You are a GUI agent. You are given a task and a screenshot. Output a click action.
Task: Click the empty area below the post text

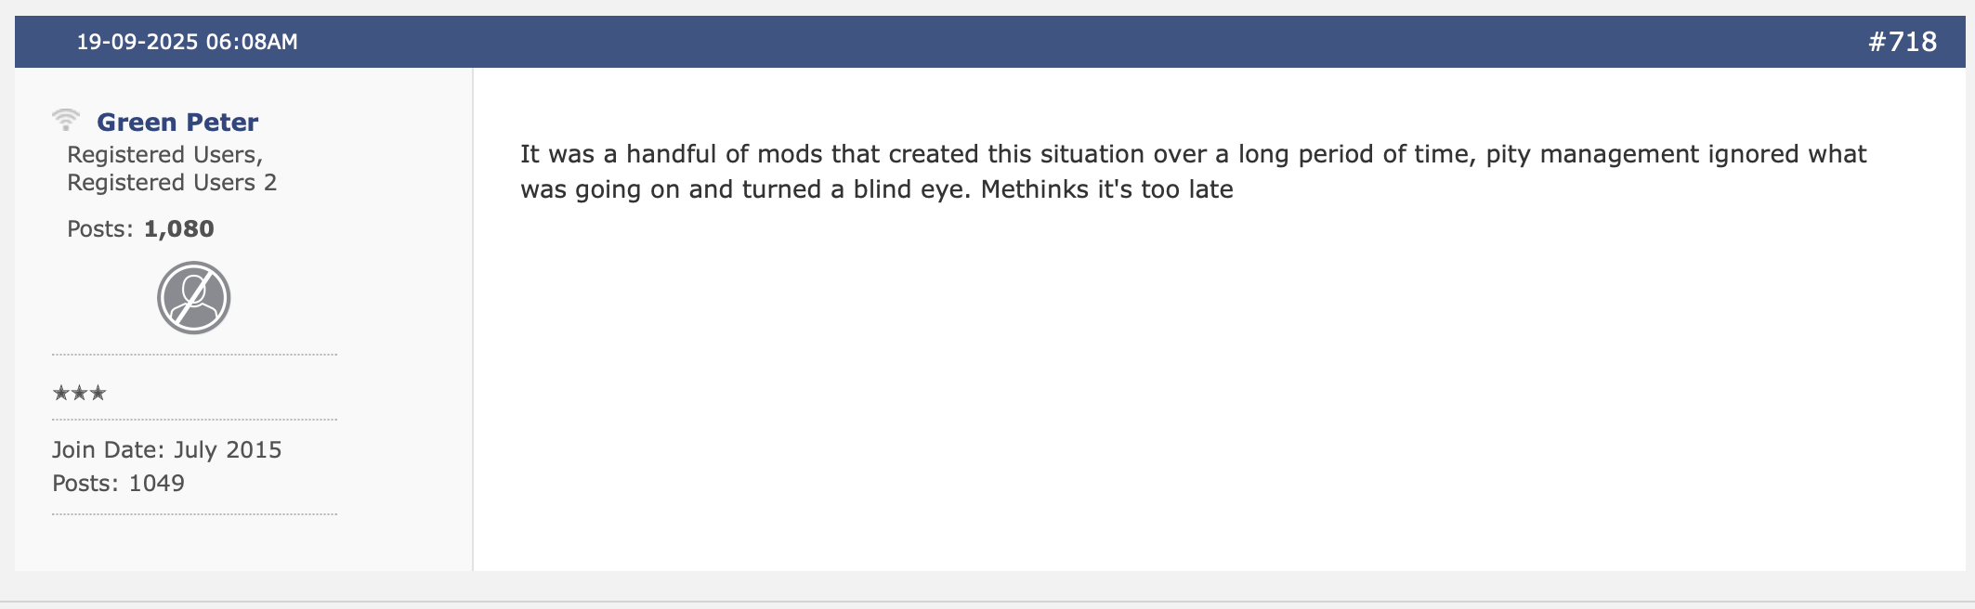coord(1219,390)
